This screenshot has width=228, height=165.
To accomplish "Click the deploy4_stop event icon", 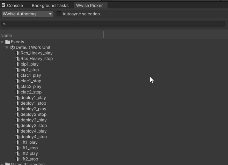I will point(17,137).
